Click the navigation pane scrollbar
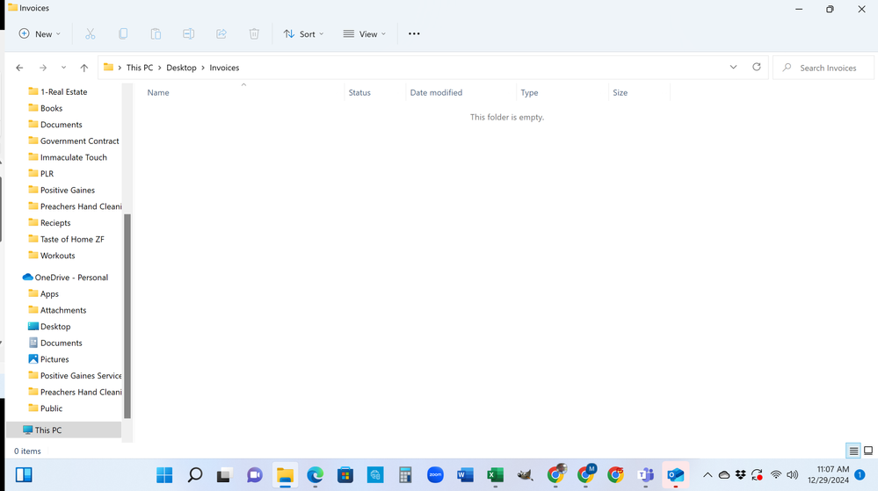This screenshot has width=878, height=491. point(127,316)
